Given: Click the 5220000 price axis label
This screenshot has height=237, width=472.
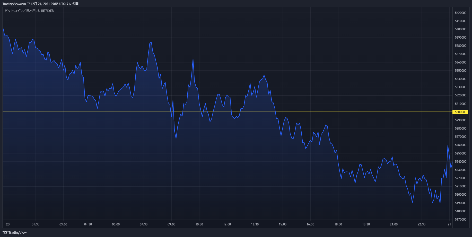Looking at the screenshot, I should click(x=461, y=178).
